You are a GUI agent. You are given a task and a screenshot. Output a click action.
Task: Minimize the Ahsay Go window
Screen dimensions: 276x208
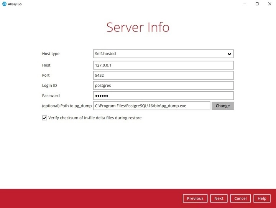(245, 4)
